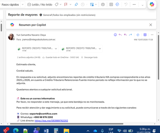Expand the ribbon with the chevron

coord(142,5)
